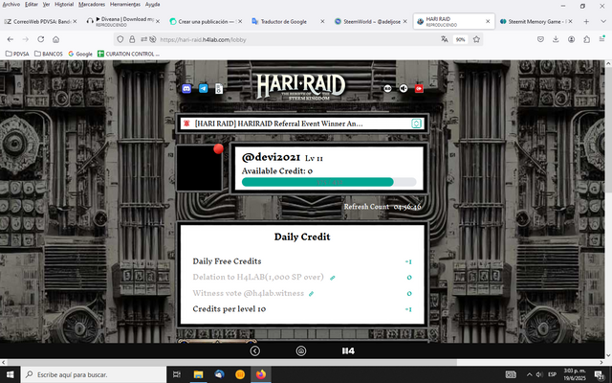Click the red bell announcement icon

[186, 124]
